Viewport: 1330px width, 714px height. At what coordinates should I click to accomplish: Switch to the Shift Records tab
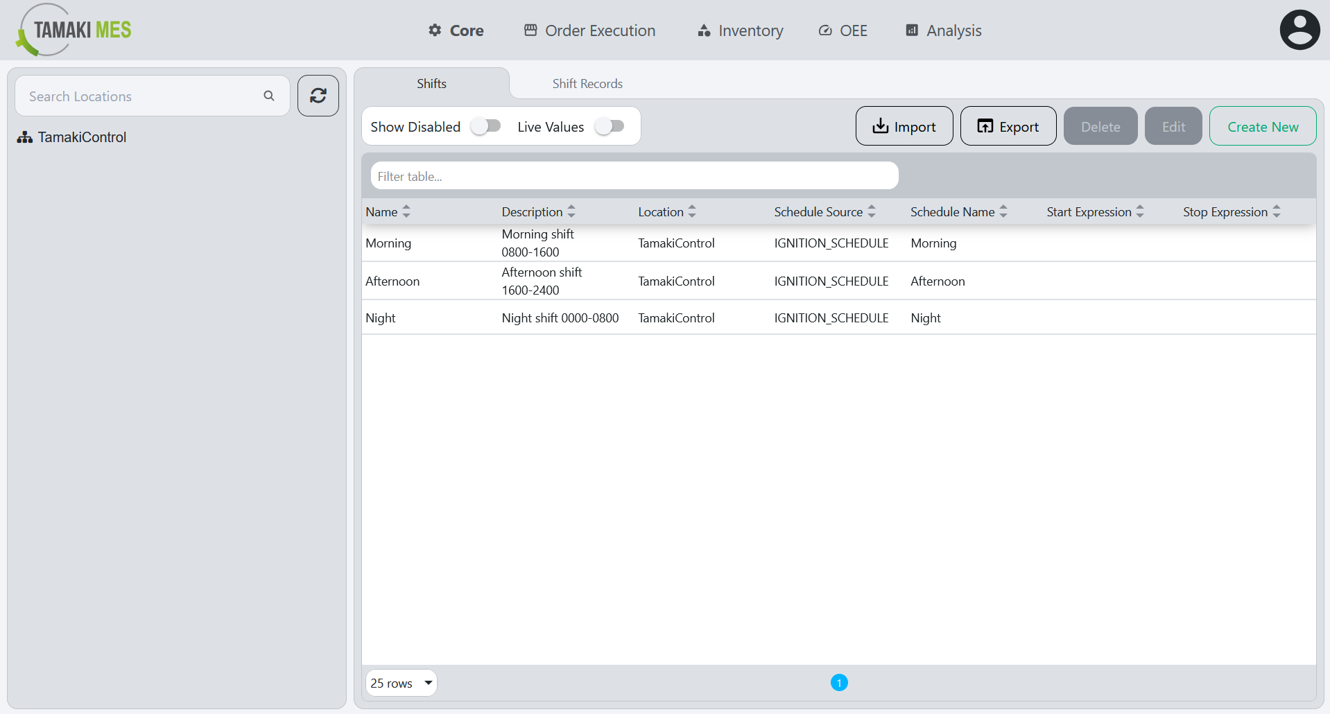coord(587,83)
